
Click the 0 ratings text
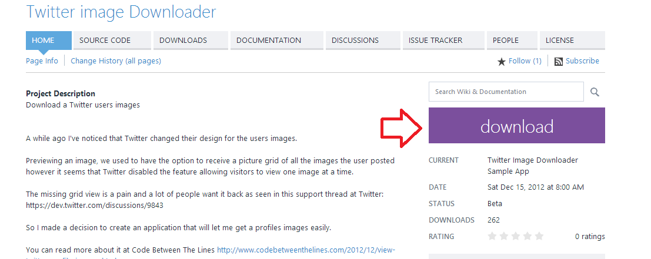point(590,237)
